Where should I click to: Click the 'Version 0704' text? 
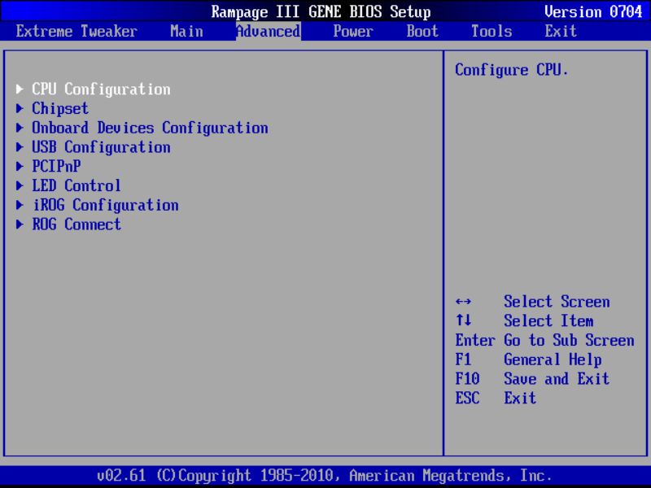(x=593, y=11)
